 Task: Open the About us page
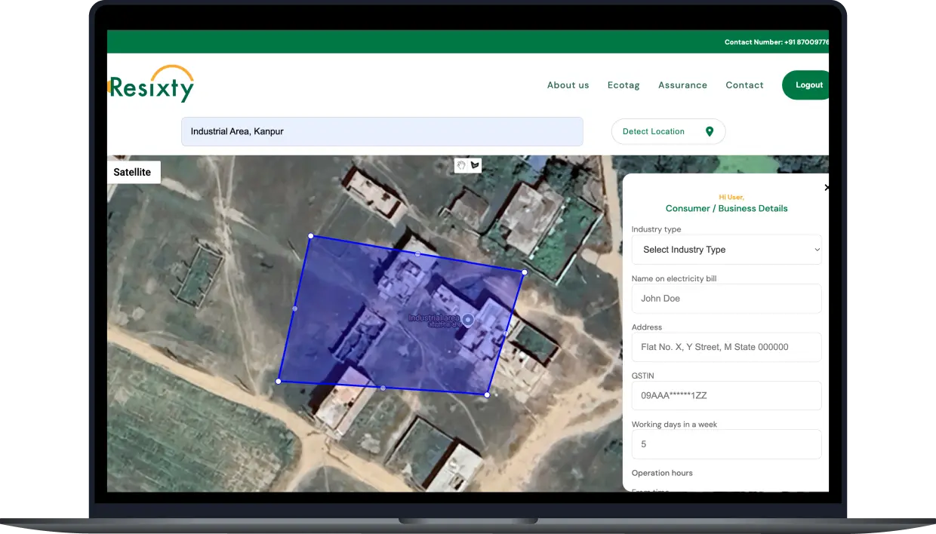tap(568, 85)
